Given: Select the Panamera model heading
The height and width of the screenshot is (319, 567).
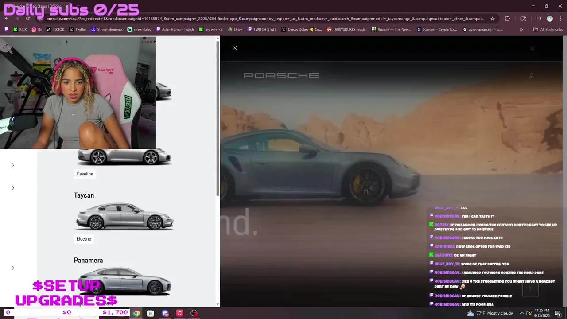Looking at the screenshot, I should (x=88, y=261).
